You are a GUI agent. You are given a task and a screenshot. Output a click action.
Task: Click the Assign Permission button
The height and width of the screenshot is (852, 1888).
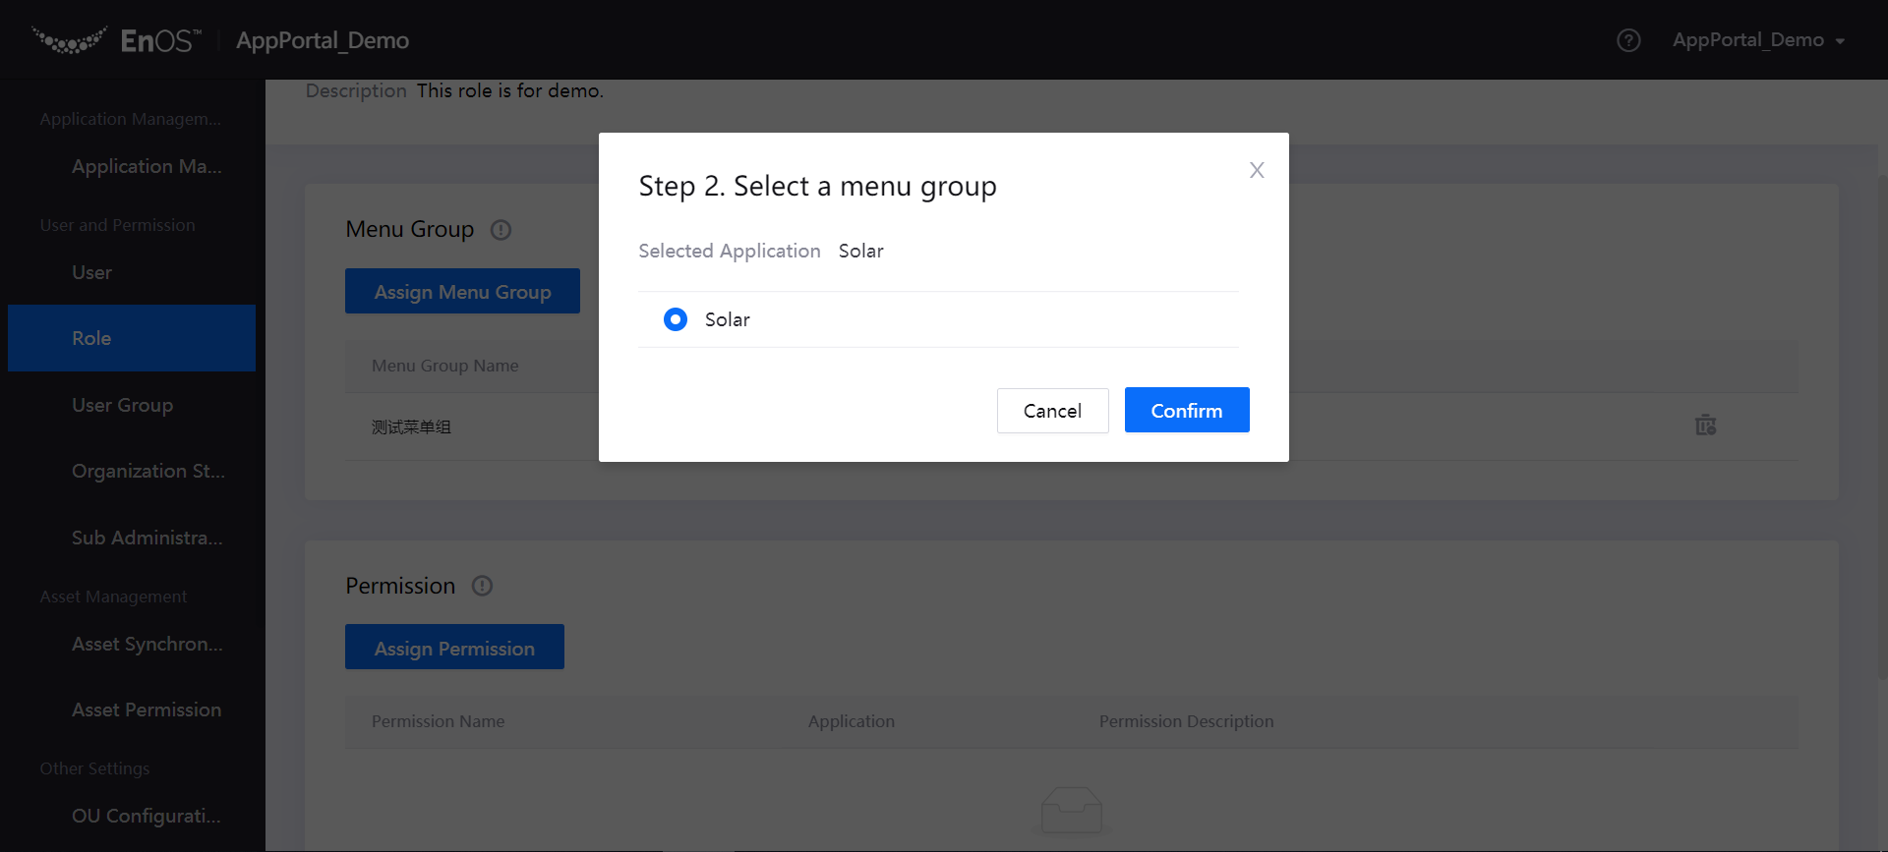click(454, 648)
